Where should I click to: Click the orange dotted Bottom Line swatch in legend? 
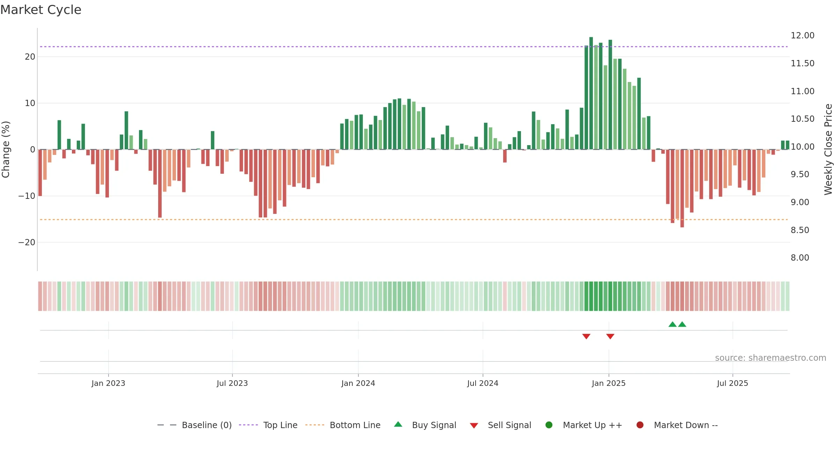point(315,425)
